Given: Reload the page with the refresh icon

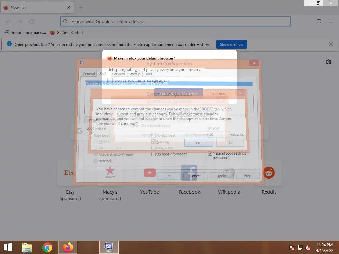Looking at the screenshot, I should [32, 21].
